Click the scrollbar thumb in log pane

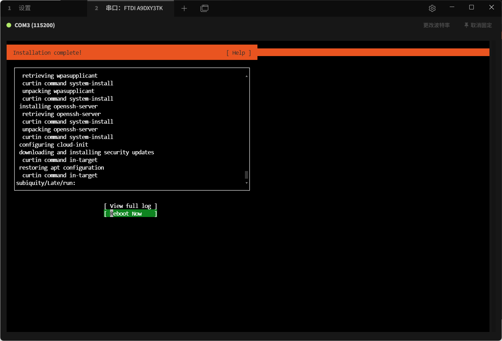coord(246,175)
